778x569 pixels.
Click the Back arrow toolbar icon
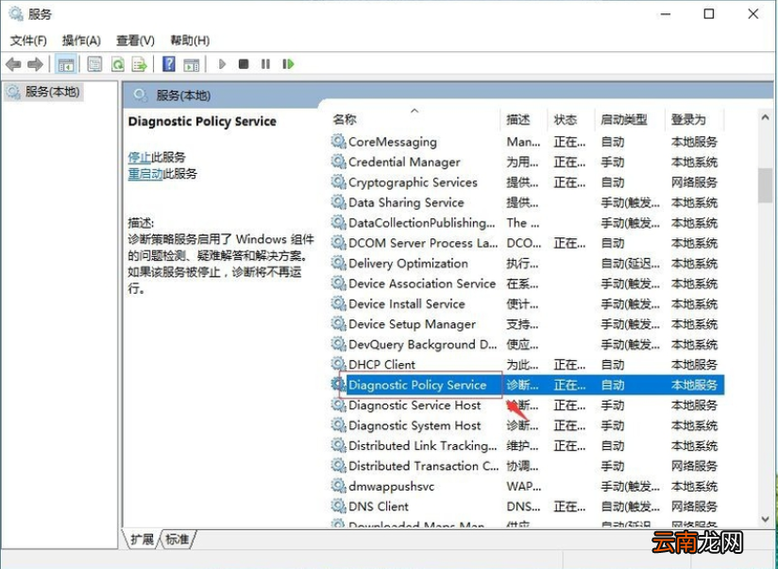[13, 64]
